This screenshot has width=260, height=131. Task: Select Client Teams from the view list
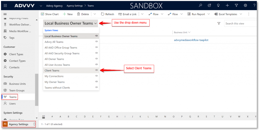pyautogui.click(x=52, y=70)
